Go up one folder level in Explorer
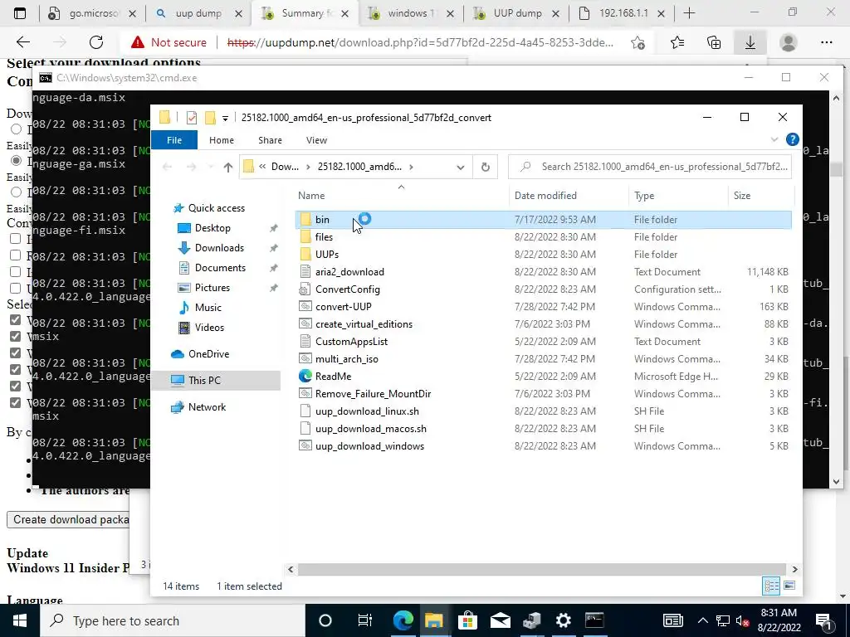The image size is (850, 637). coord(227,168)
